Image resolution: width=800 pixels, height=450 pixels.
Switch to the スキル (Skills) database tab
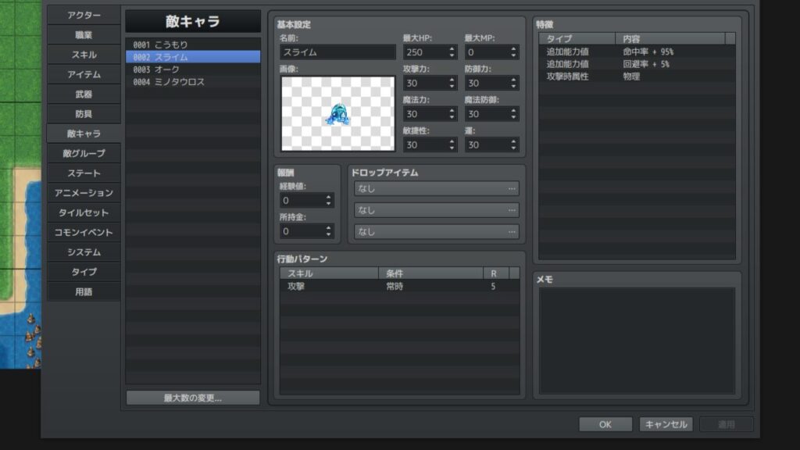pos(84,55)
